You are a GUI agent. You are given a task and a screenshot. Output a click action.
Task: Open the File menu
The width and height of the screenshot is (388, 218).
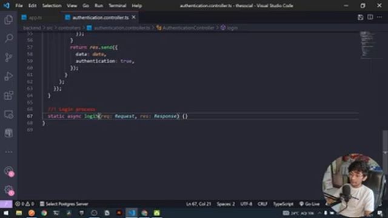click(19, 5)
